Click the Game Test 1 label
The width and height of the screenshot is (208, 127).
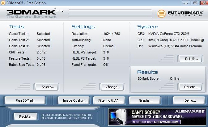click(19, 34)
